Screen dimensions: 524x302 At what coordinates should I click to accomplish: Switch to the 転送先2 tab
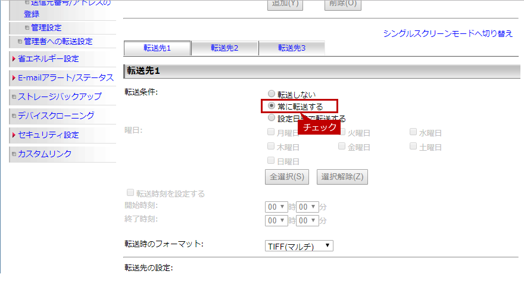pyautogui.click(x=224, y=48)
